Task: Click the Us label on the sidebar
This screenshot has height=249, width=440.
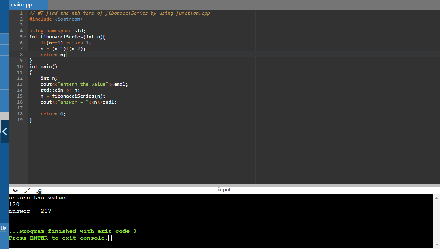Action: click(4, 228)
